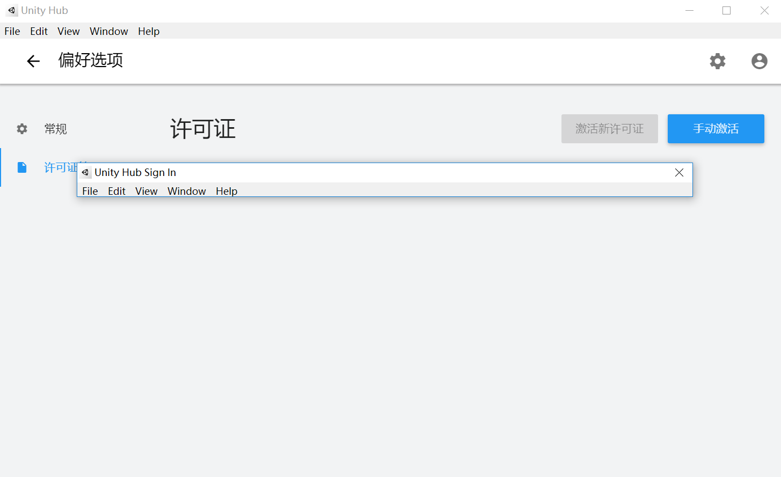Select the 许可证 sidebar tab
The height and width of the screenshot is (477, 781).
(39, 167)
